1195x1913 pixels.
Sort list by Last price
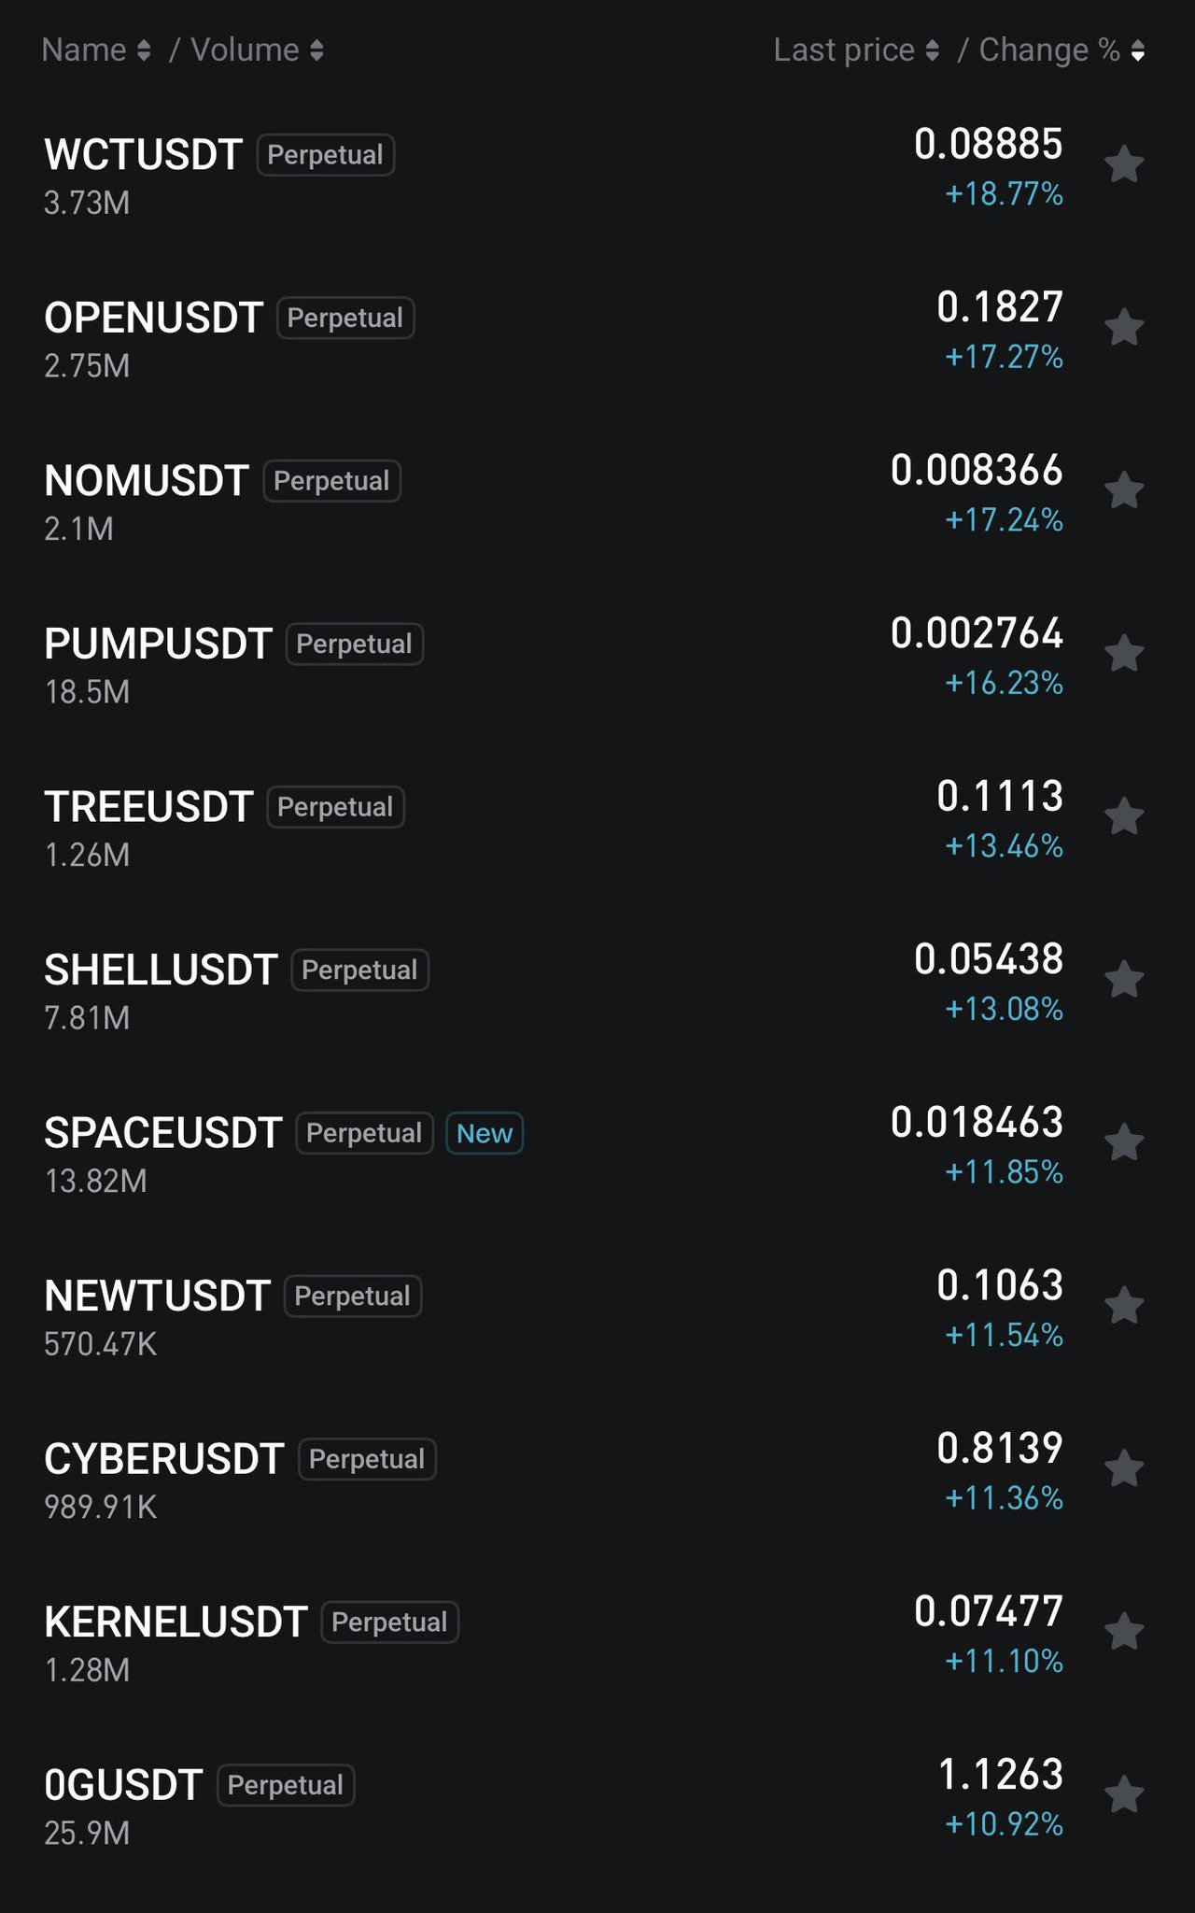pyautogui.click(x=855, y=50)
